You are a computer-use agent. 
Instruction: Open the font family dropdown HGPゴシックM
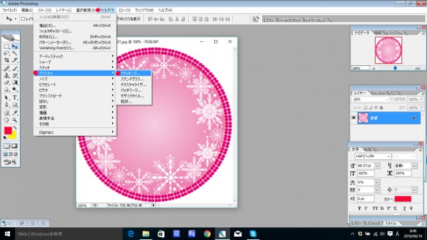pos(373,156)
